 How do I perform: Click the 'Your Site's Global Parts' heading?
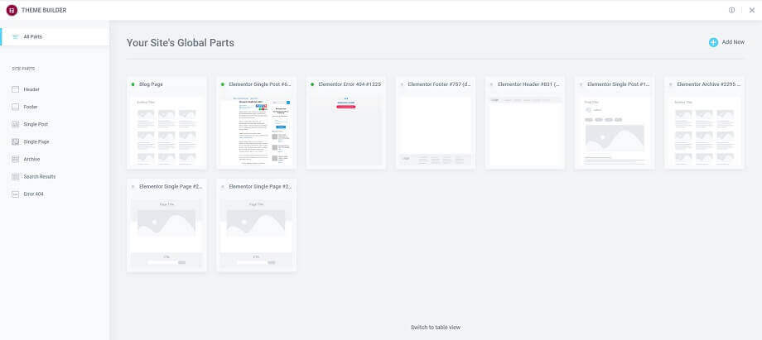pyautogui.click(x=181, y=43)
